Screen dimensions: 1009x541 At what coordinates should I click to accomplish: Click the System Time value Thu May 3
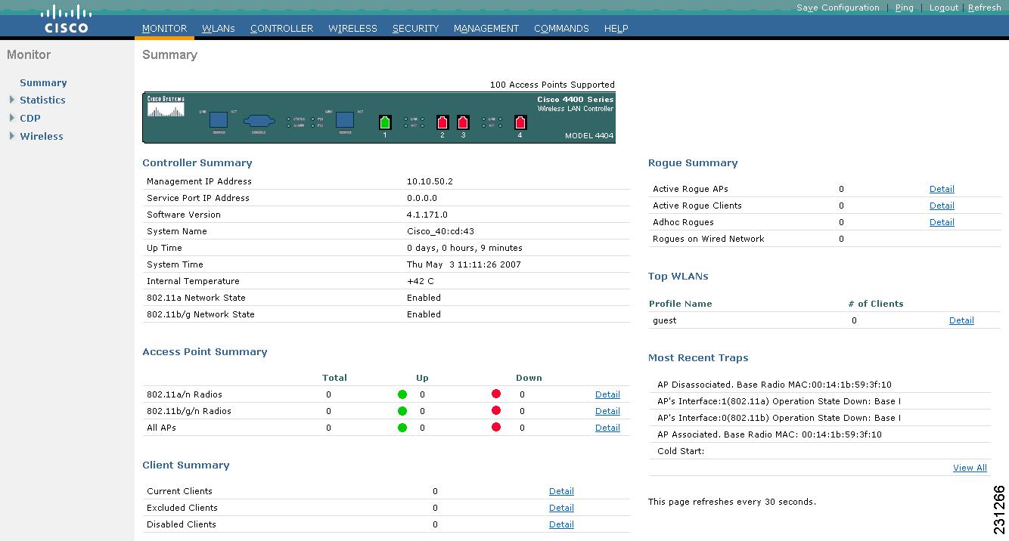[x=464, y=264]
